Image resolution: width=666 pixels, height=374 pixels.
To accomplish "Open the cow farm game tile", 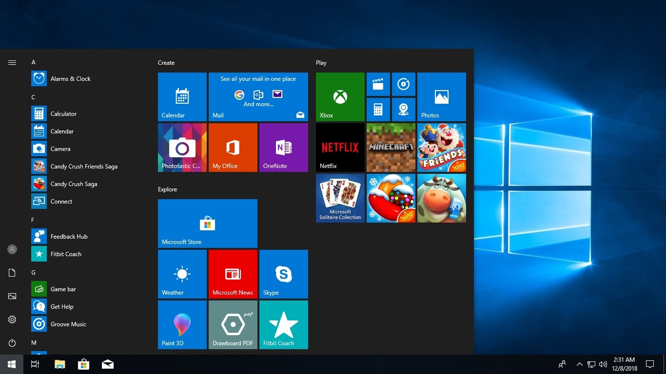I will point(442,198).
